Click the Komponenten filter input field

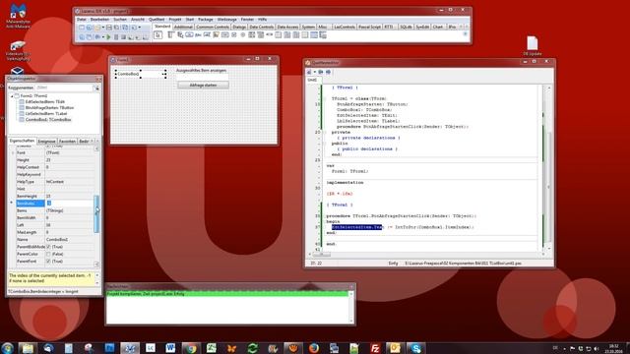(63, 88)
